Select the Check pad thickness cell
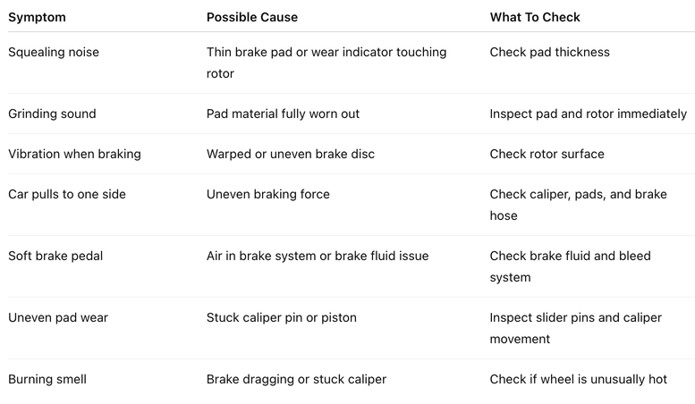This screenshot has width=695, height=404. pos(549,52)
